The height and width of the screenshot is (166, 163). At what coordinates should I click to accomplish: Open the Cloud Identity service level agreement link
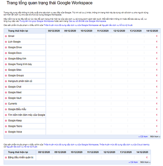click(125, 145)
